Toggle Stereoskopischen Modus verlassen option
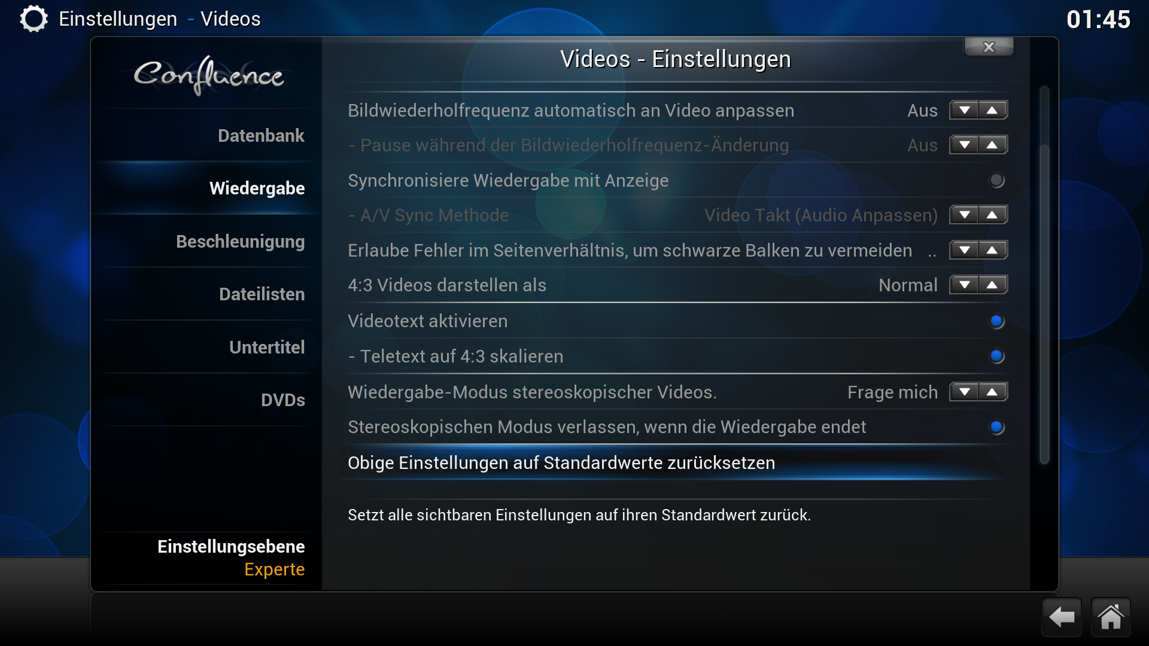The image size is (1149, 646). click(996, 427)
